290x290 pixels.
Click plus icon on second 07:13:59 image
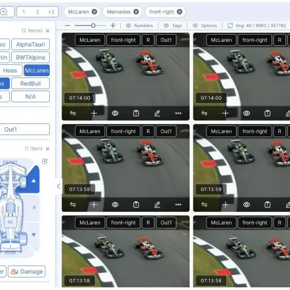click(226, 205)
